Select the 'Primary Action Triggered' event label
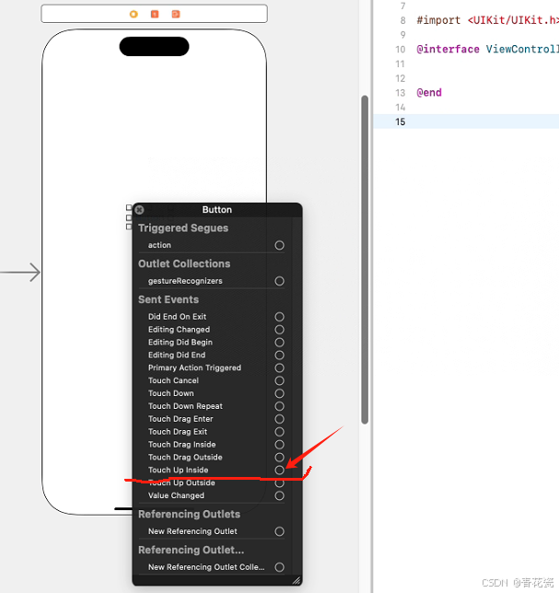Image resolution: width=559 pixels, height=593 pixels. [x=194, y=368]
